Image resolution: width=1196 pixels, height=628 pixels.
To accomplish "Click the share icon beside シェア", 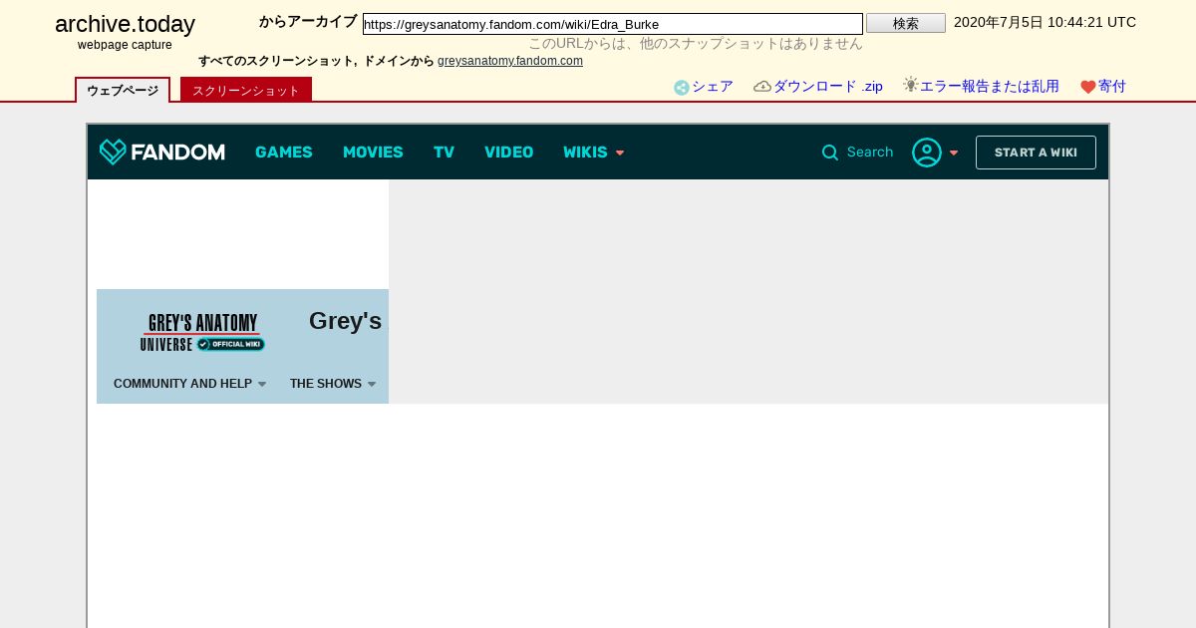I will click(682, 88).
